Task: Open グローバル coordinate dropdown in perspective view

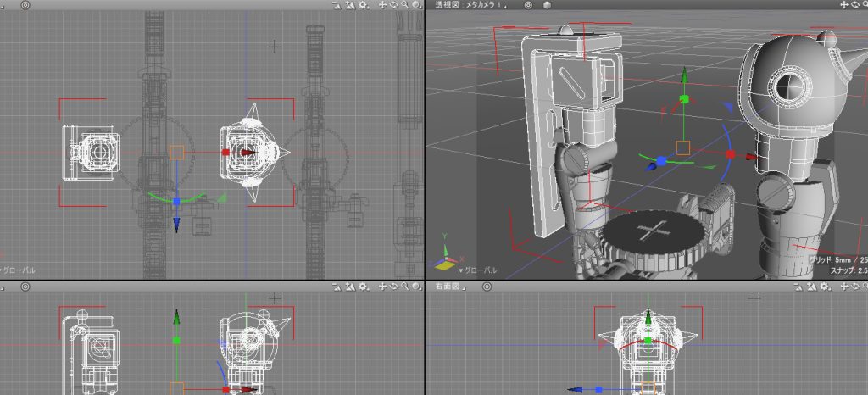Action: click(x=478, y=270)
